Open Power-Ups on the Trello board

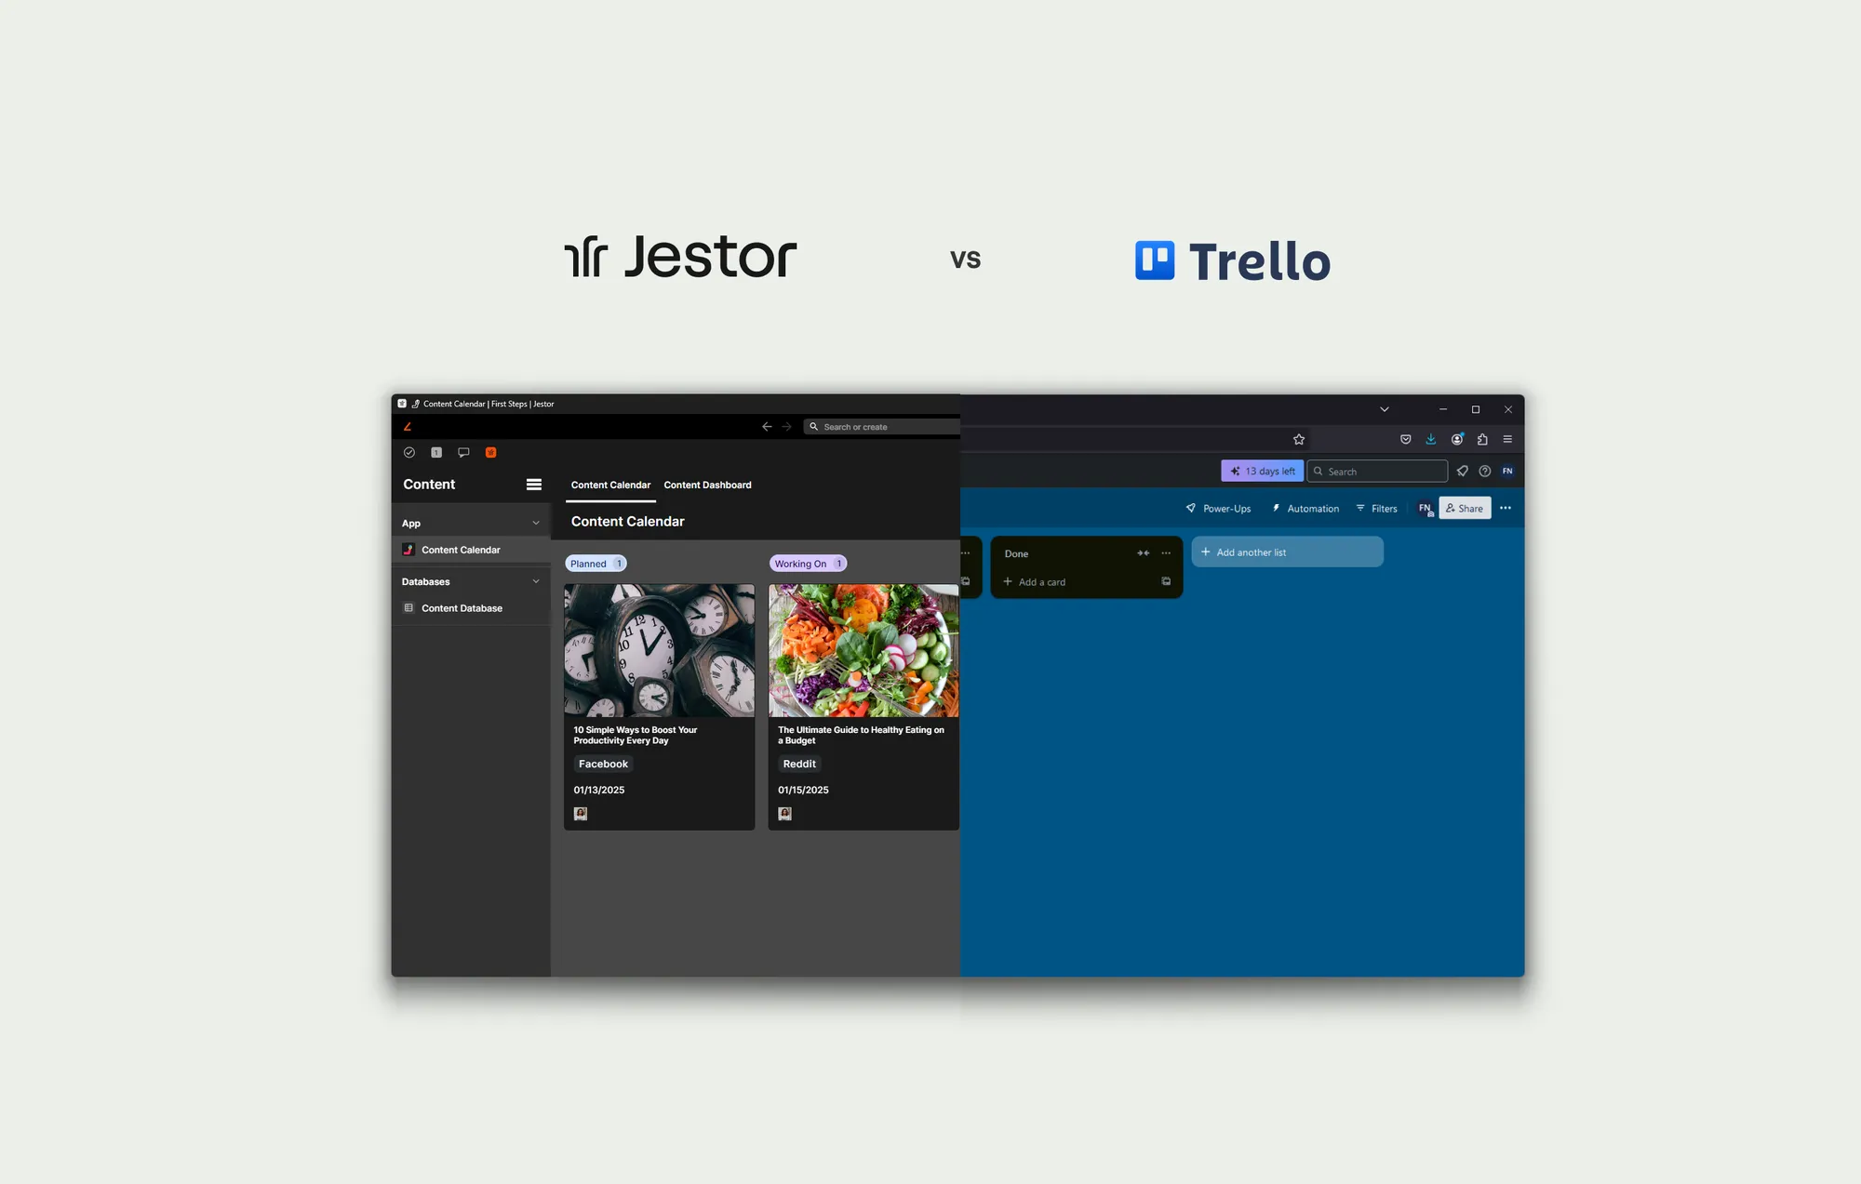click(1225, 509)
